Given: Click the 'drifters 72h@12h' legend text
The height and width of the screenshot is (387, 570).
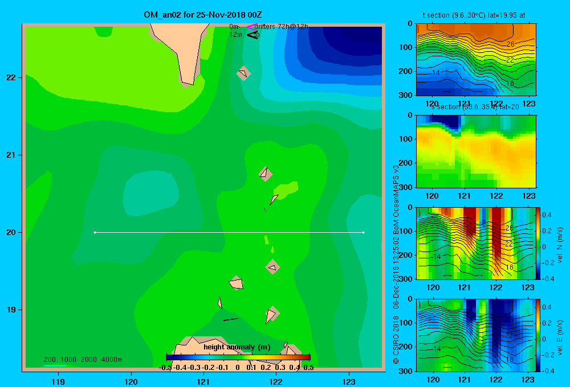Looking at the screenshot, I should tap(282, 27).
